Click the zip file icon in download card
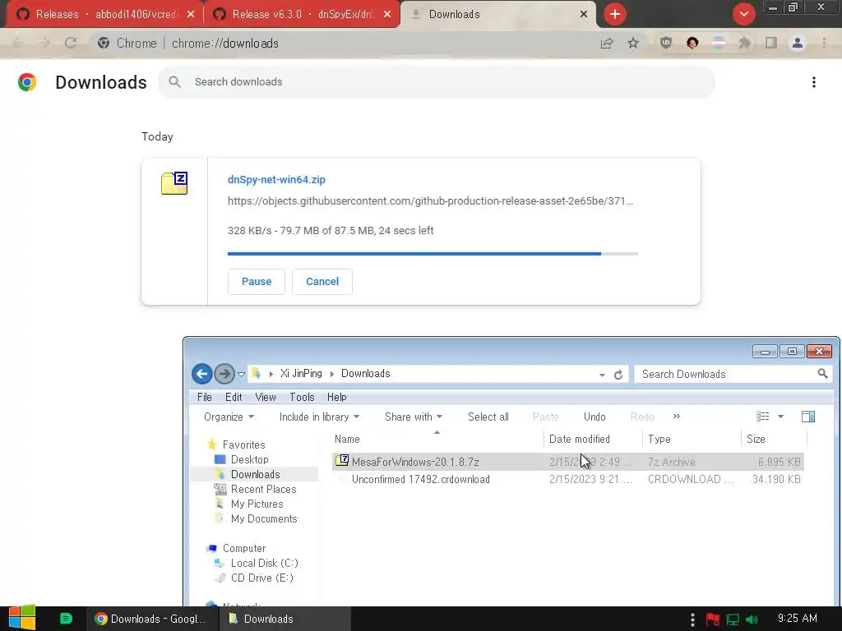Image resolution: width=842 pixels, height=631 pixels. [x=174, y=183]
